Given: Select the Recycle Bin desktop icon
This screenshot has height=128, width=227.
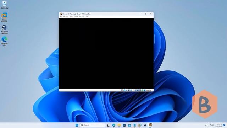Looking at the screenshot, I should pos(5,5).
